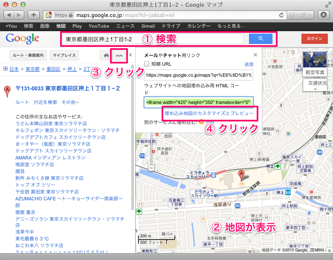This screenshot has height=260, width=333.
Task: Click the 航空写真 satellite thumbnail
Action: pos(315,63)
